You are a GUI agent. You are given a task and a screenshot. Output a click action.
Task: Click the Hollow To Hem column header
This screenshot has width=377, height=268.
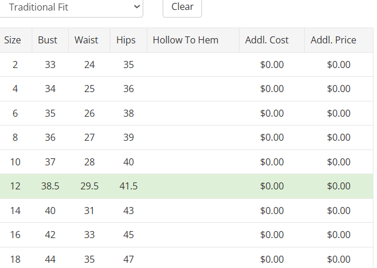coord(186,40)
